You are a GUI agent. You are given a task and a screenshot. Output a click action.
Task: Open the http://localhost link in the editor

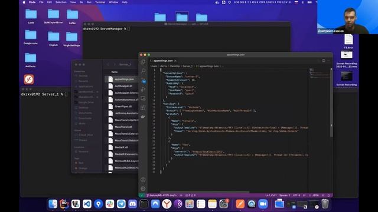click(x=207, y=152)
